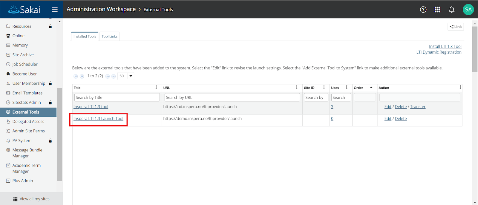Click Delete for Inspera LTI 1.3 Launch Tool
The height and width of the screenshot is (205, 478).
(401, 118)
